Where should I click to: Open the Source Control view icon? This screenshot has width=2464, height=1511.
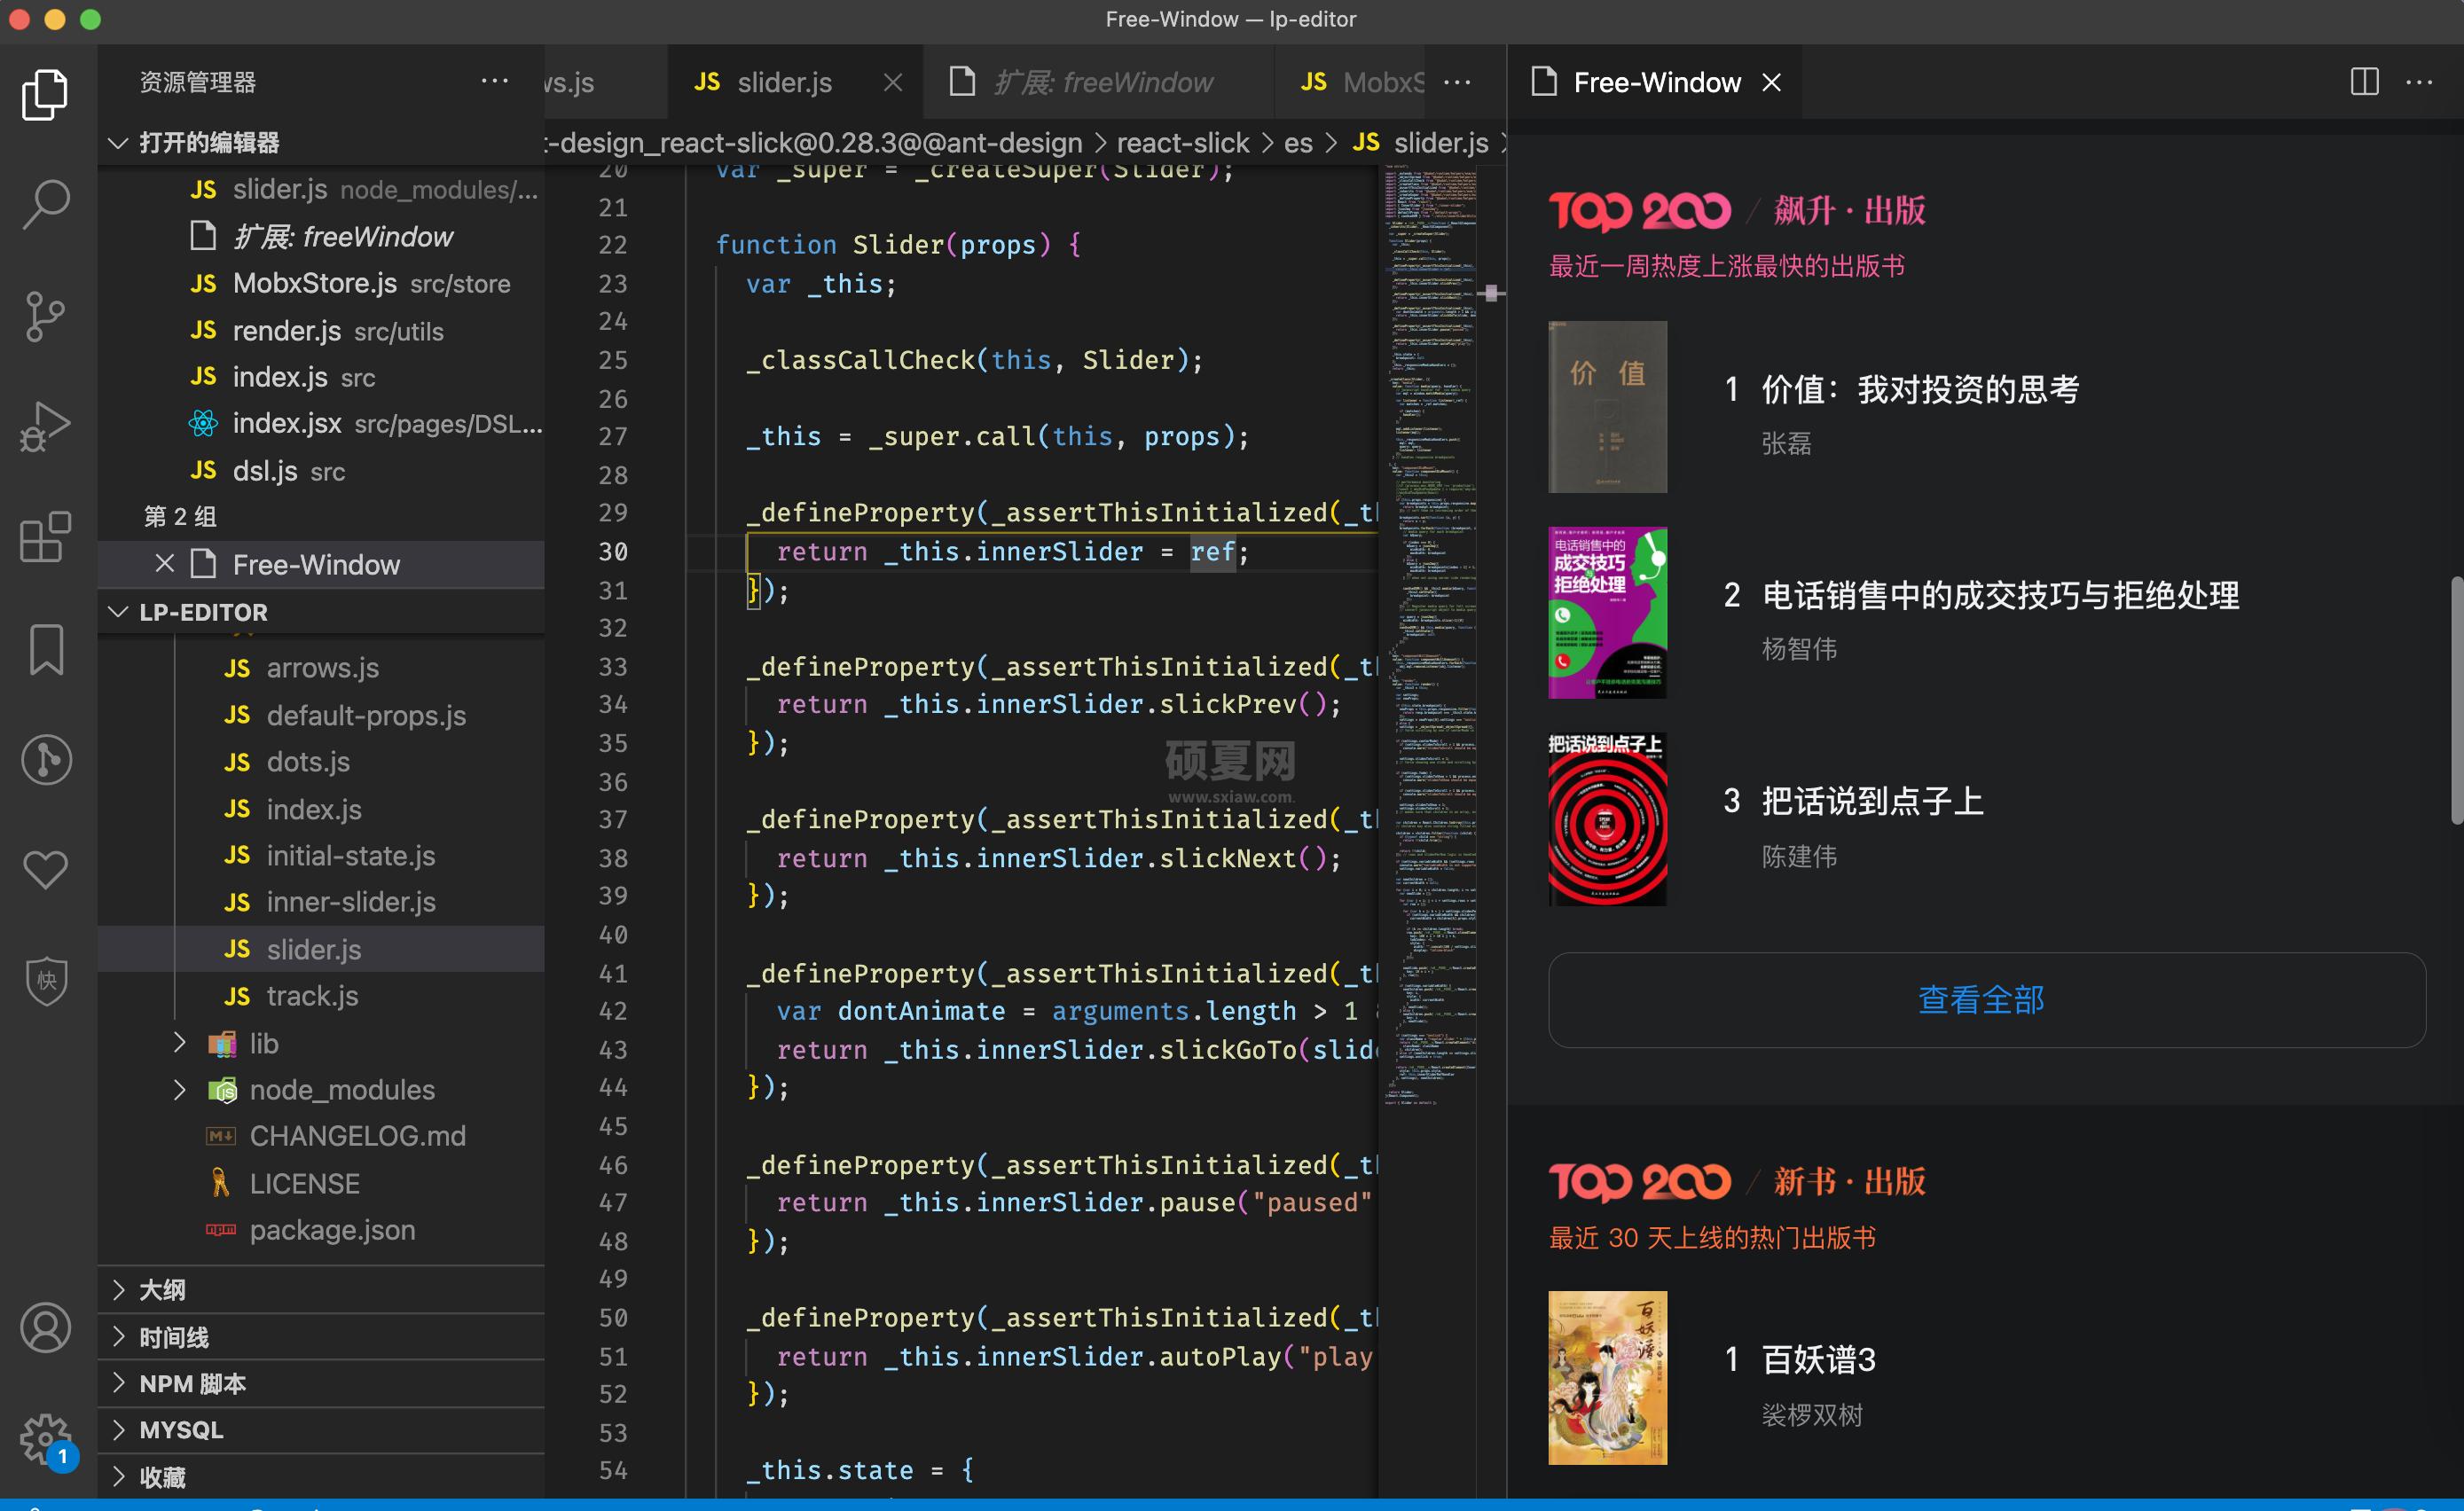[45, 316]
